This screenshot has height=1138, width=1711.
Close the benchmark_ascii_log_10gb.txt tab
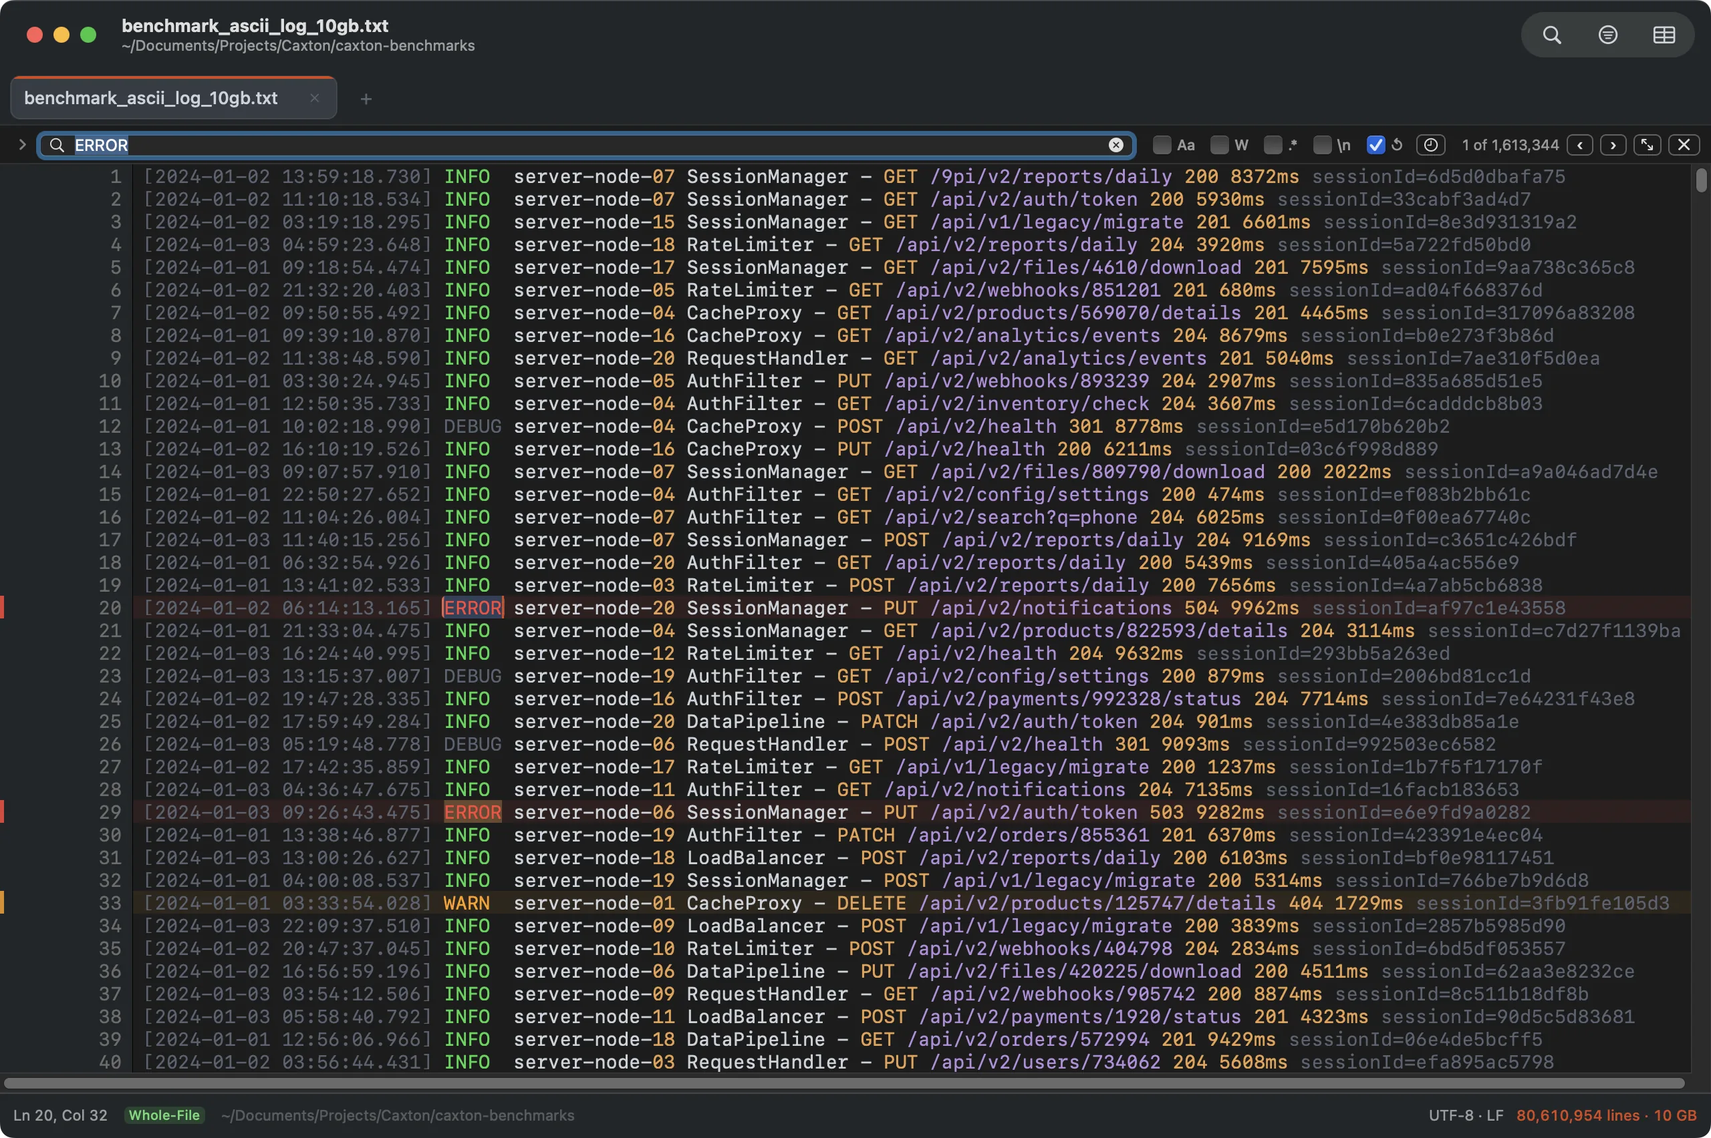[x=314, y=98]
